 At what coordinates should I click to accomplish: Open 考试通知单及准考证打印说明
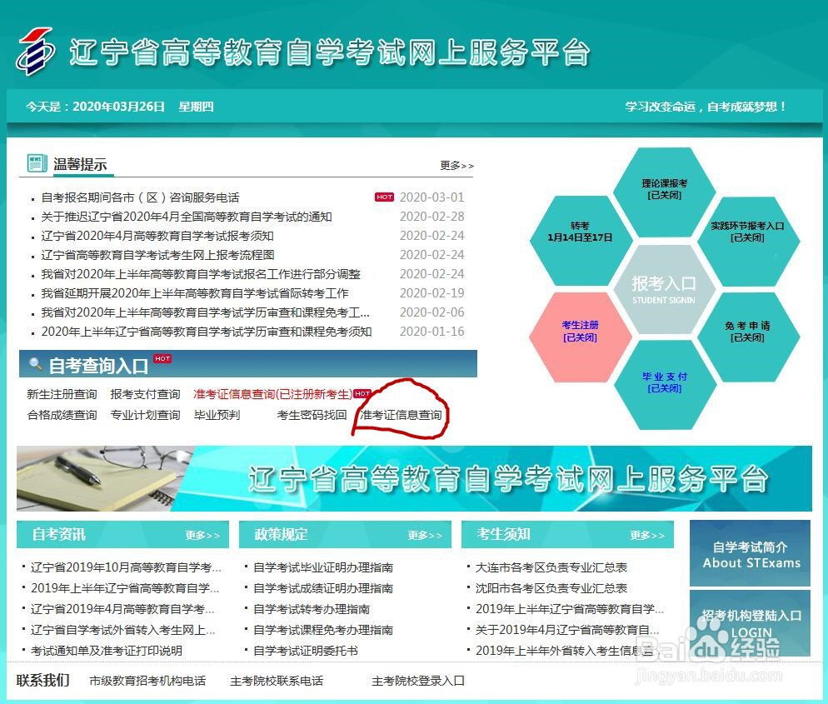click(106, 651)
